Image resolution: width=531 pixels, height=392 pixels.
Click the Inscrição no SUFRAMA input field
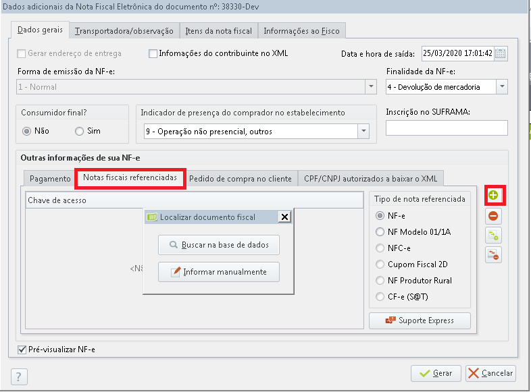(447, 128)
